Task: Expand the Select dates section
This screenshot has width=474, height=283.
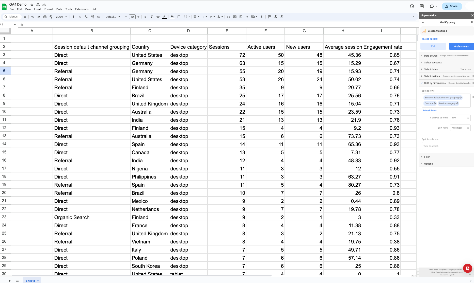Action: pyautogui.click(x=431, y=69)
